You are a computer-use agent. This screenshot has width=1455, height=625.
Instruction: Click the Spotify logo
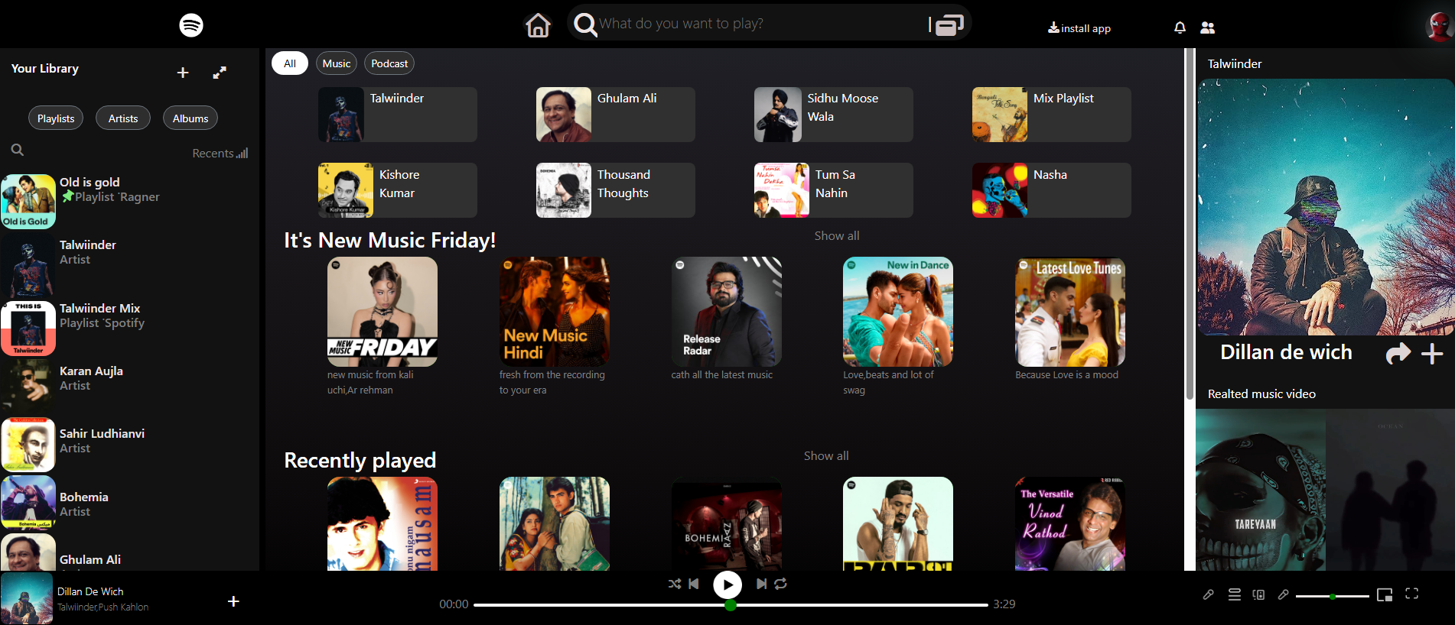pos(191,25)
